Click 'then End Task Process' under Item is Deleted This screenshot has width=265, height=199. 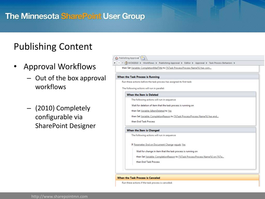[x=143, y=122]
